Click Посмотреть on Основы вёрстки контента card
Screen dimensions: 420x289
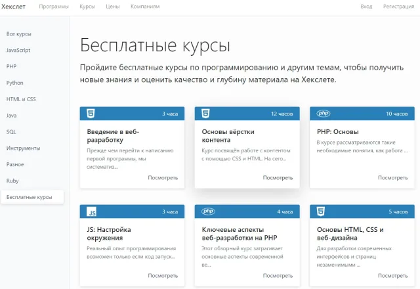tap(278, 178)
